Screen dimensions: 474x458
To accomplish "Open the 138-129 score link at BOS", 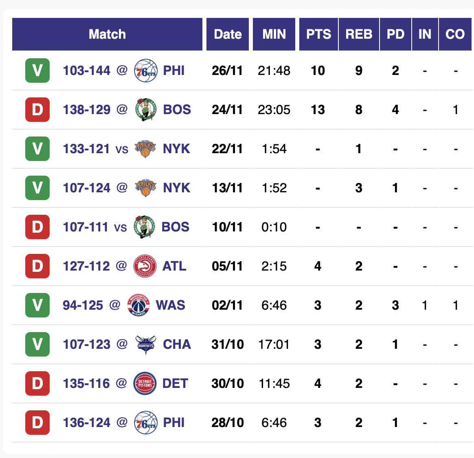I will click(x=86, y=110).
